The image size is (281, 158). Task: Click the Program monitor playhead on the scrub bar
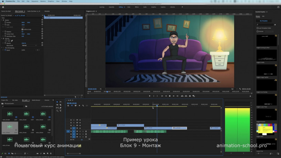(107, 92)
